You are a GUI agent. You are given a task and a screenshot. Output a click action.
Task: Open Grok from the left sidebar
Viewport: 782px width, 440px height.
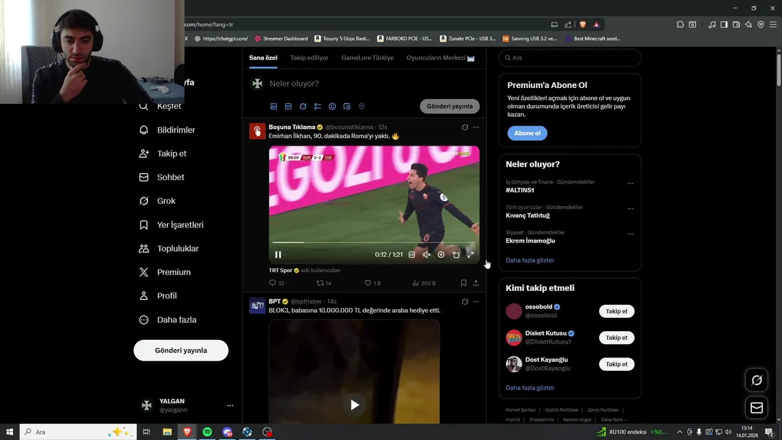click(157, 201)
